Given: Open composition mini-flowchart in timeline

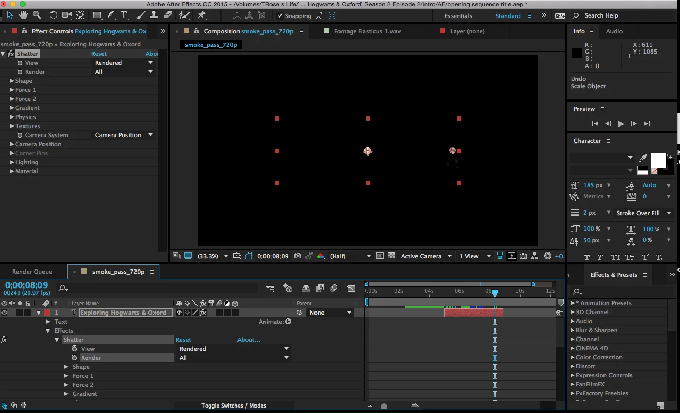Looking at the screenshot, I should pyautogui.click(x=270, y=289).
